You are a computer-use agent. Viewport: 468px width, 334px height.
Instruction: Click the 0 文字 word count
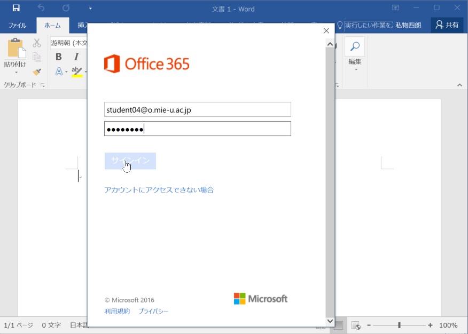(51, 325)
